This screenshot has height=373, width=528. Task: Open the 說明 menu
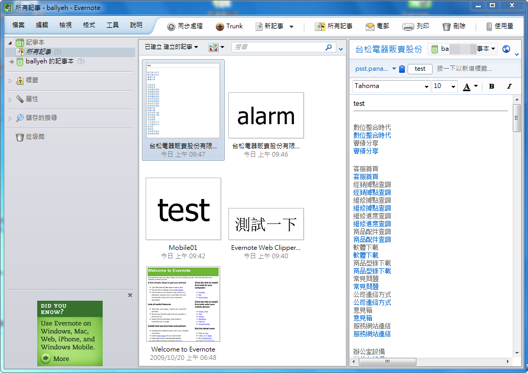tap(136, 25)
